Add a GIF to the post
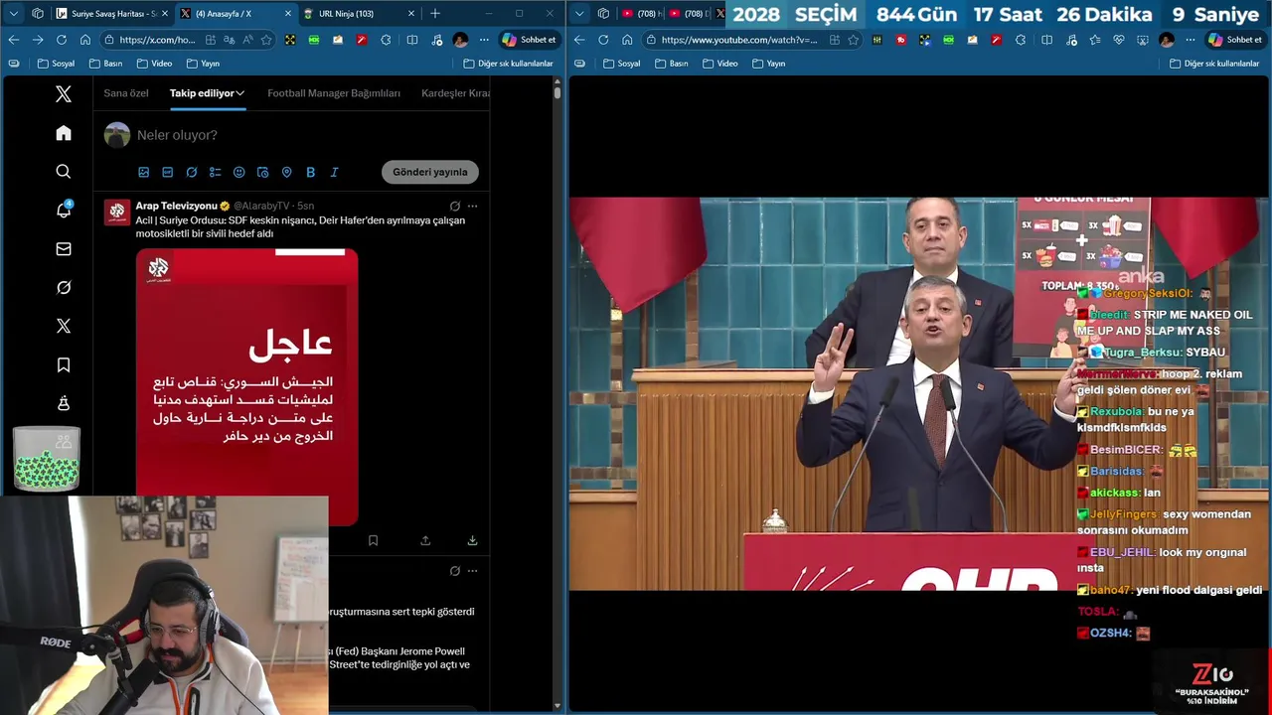The width and height of the screenshot is (1272, 715). tap(167, 172)
